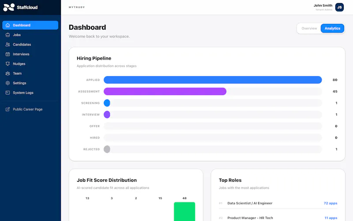Click the System Logs terminal icon
353x221 pixels.
(x=8, y=92)
